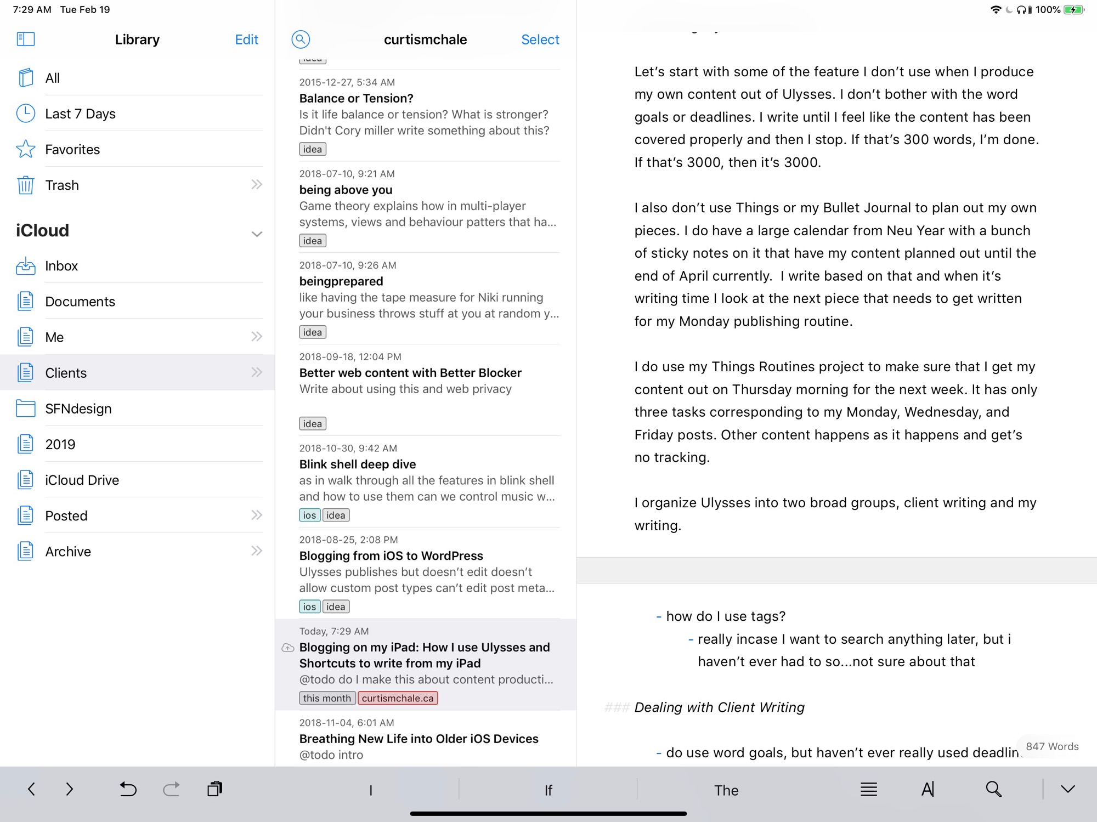This screenshot has width=1097, height=822.
Task: Collapse the iCloud section chevron
Action: click(x=256, y=234)
